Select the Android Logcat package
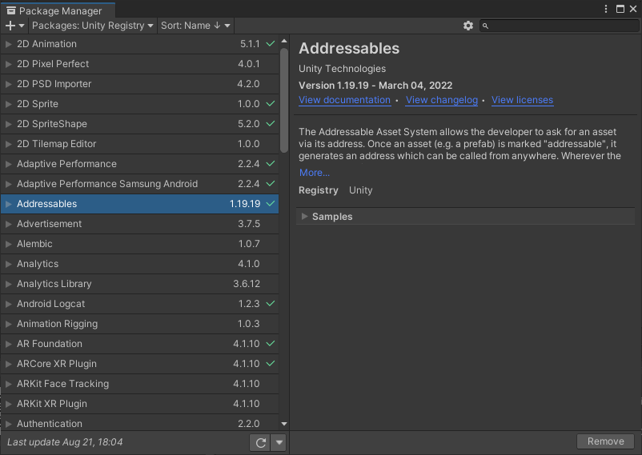 point(139,304)
